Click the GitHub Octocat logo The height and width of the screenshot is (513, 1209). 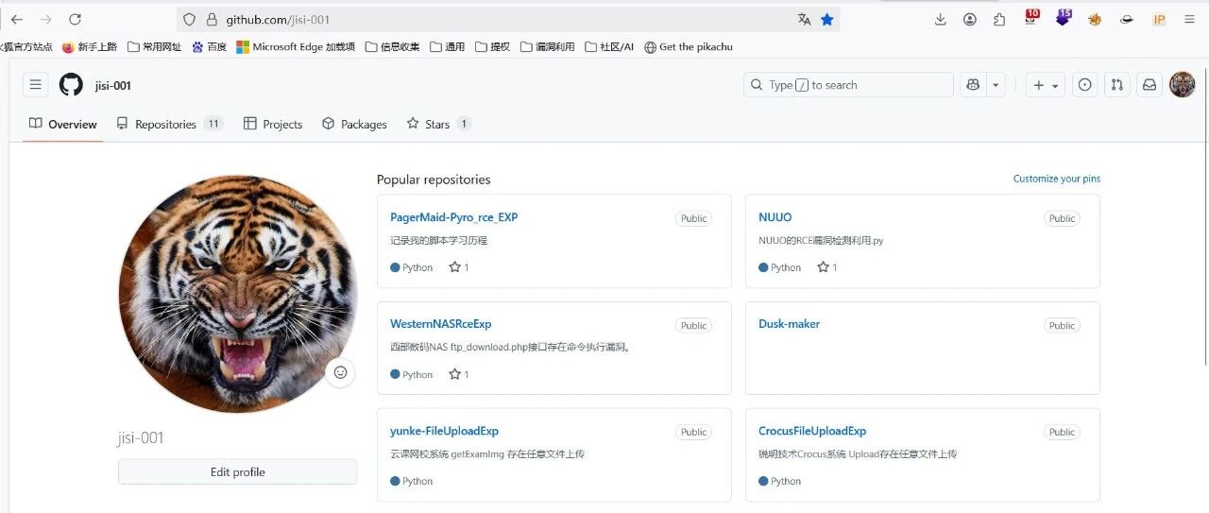(x=71, y=85)
